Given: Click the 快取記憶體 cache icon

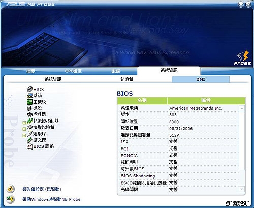Looking at the screenshot, I should pyautogui.click(x=29, y=127).
